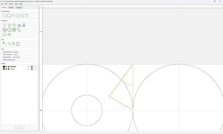Screen dimensions: 223x134
Task: Open the File menu
Action: point(2,4)
